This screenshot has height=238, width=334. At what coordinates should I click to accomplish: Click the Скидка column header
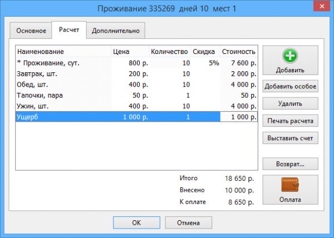205,52
